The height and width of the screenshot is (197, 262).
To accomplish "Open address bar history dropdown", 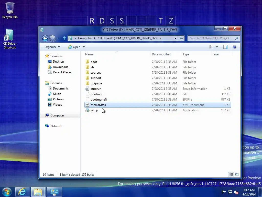I will tap(175, 38).
